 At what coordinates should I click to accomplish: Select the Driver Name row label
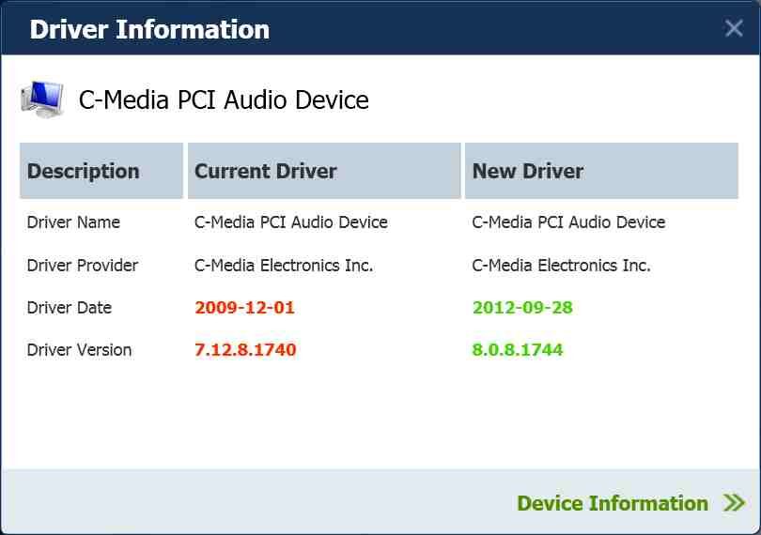[x=73, y=222]
